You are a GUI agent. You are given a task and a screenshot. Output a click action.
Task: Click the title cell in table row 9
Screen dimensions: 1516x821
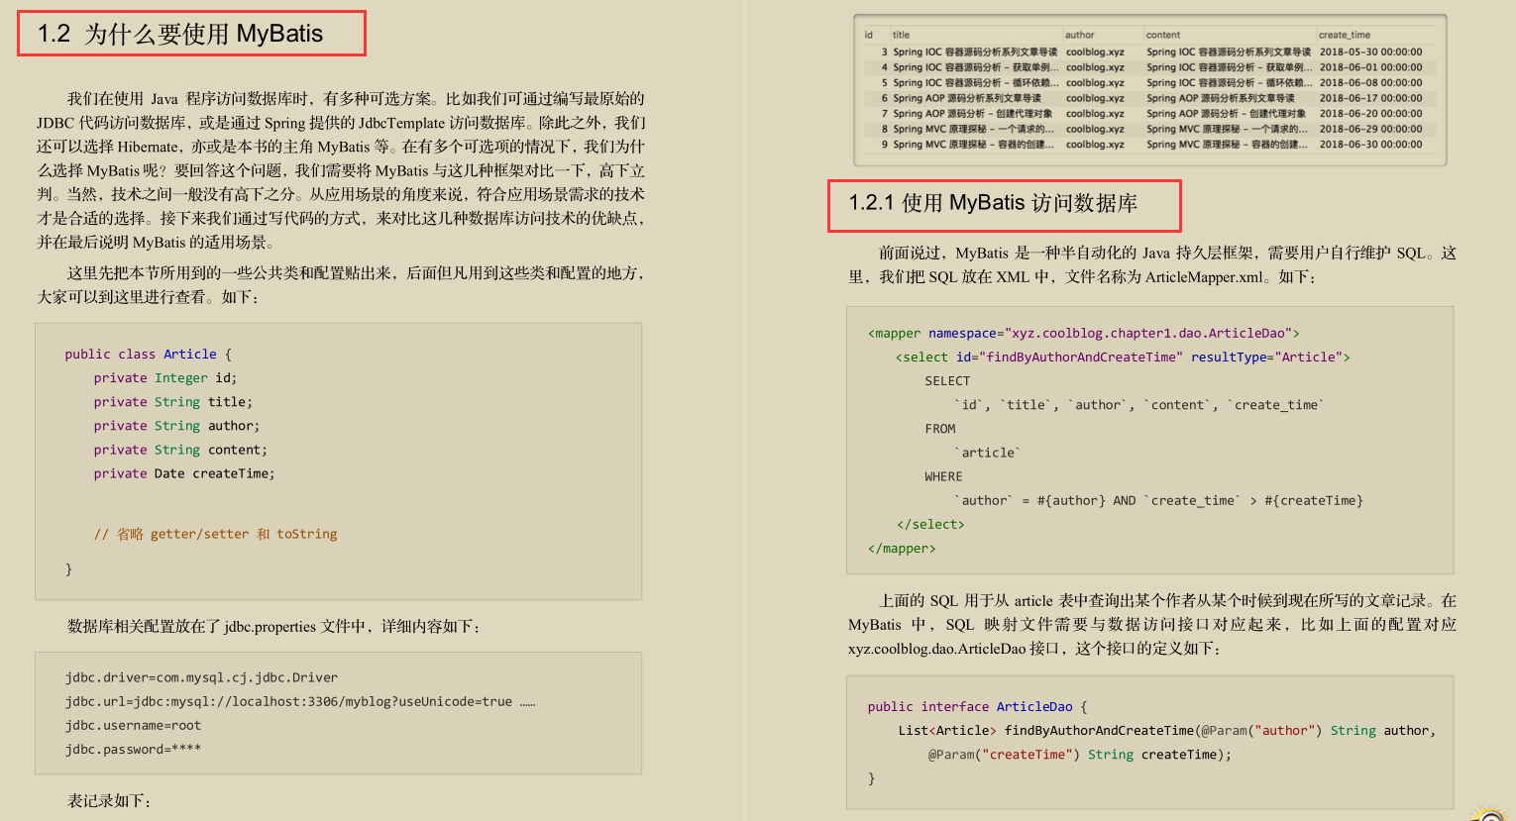coord(973,144)
